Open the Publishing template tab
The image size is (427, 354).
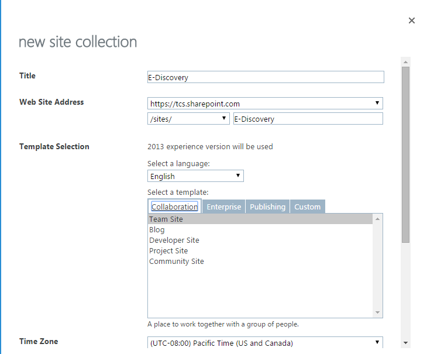click(x=267, y=207)
